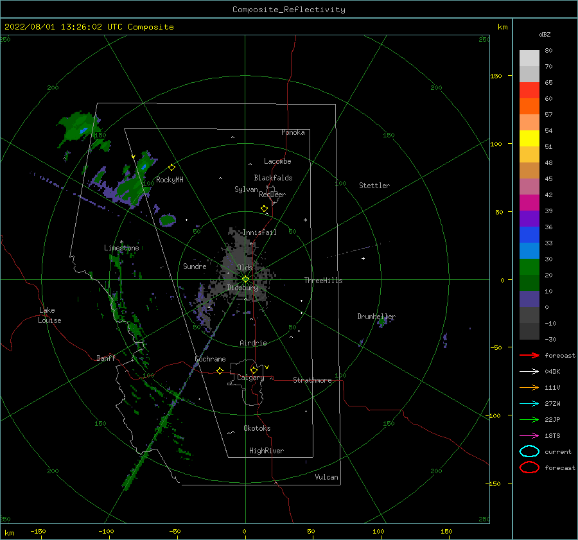Click the Drumheller town label
Screen dimensions: 578x540
(x=376, y=317)
